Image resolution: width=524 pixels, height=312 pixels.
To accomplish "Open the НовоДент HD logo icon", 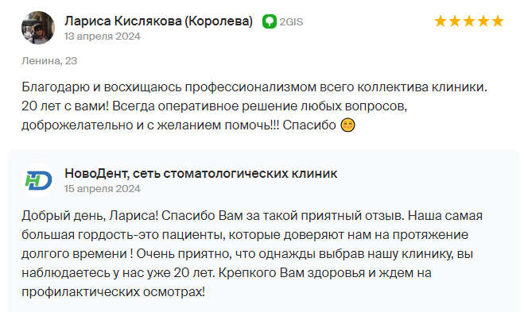I will [x=38, y=180].
